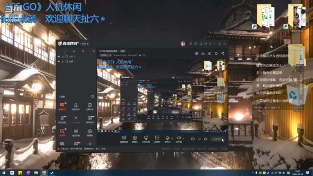Select the 全屏 1 source row
Image resolution: width=313 pixels, height=176 pixels.
coord(76,61)
